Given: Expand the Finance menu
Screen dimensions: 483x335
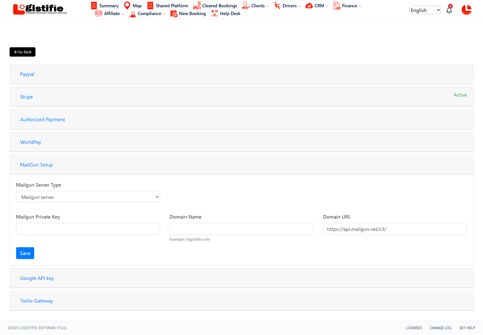Looking at the screenshot, I should [349, 6].
